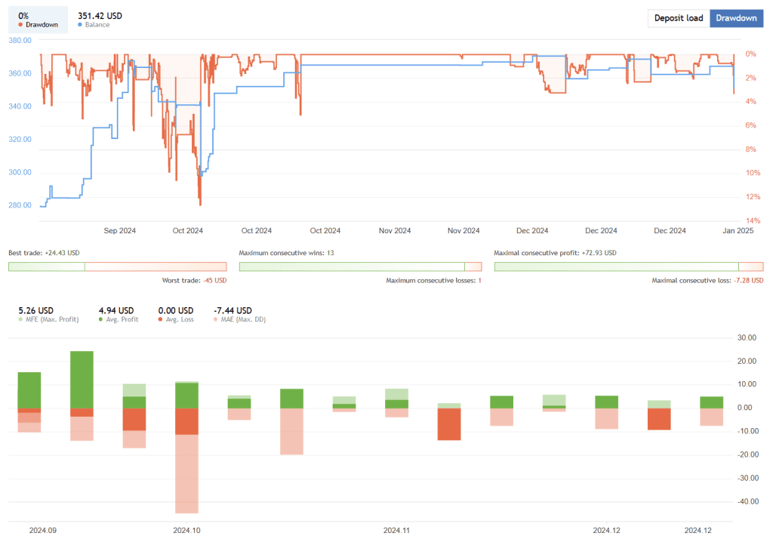
Task: Click the blue Balance legend dot
Action: click(79, 25)
